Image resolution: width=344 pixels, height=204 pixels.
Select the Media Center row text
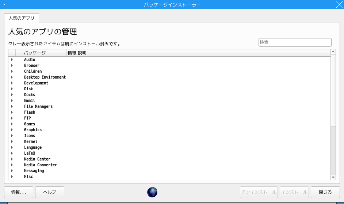point(37,159)
